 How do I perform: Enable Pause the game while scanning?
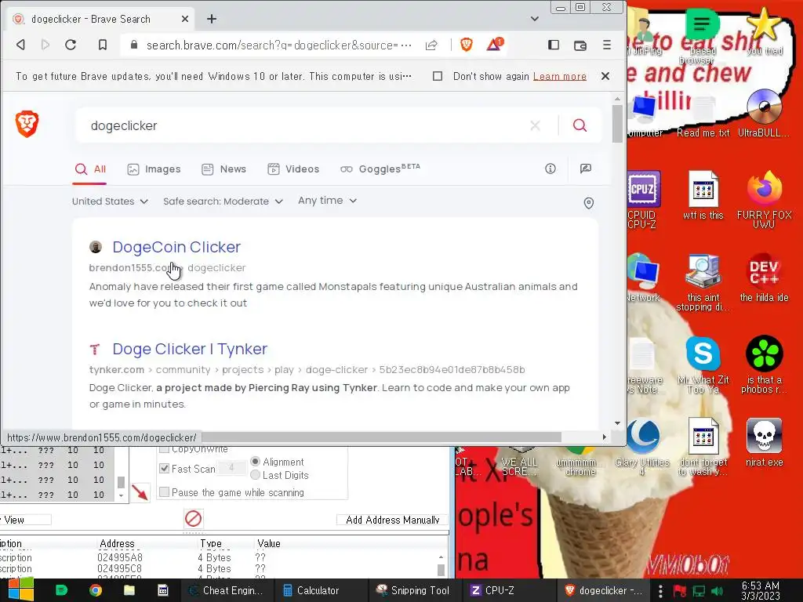(x=165, y=492)
